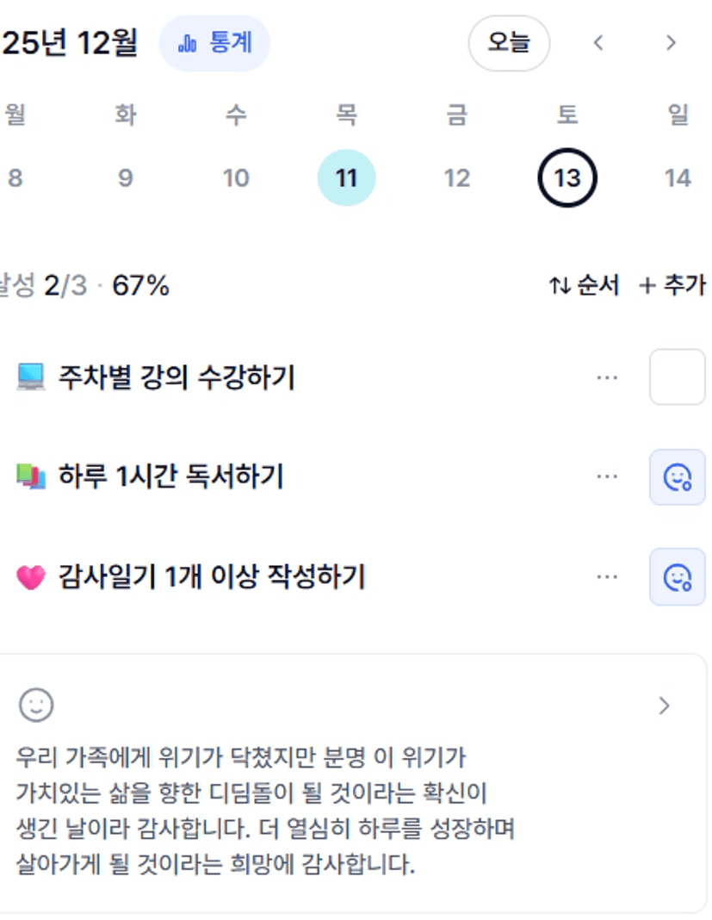Go to next week arrow
Screen dimensions: 712x920
point(671,42)
